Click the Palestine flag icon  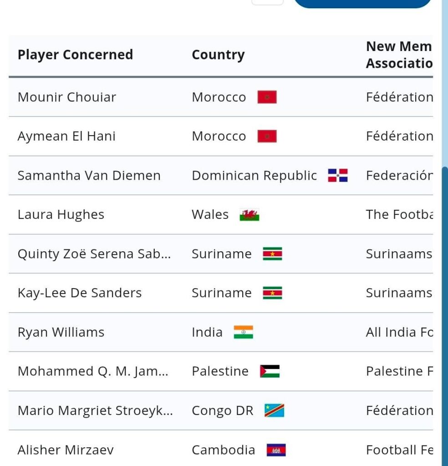[x=270, y=371]
